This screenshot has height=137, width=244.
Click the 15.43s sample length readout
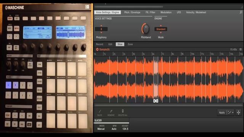[233, 49]
